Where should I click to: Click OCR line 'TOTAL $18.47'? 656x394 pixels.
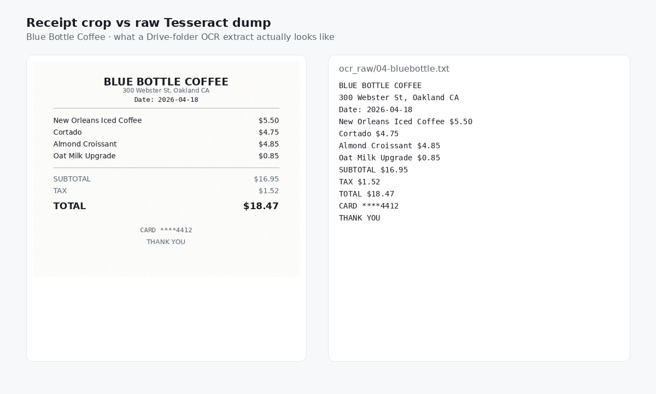(367, 194)
